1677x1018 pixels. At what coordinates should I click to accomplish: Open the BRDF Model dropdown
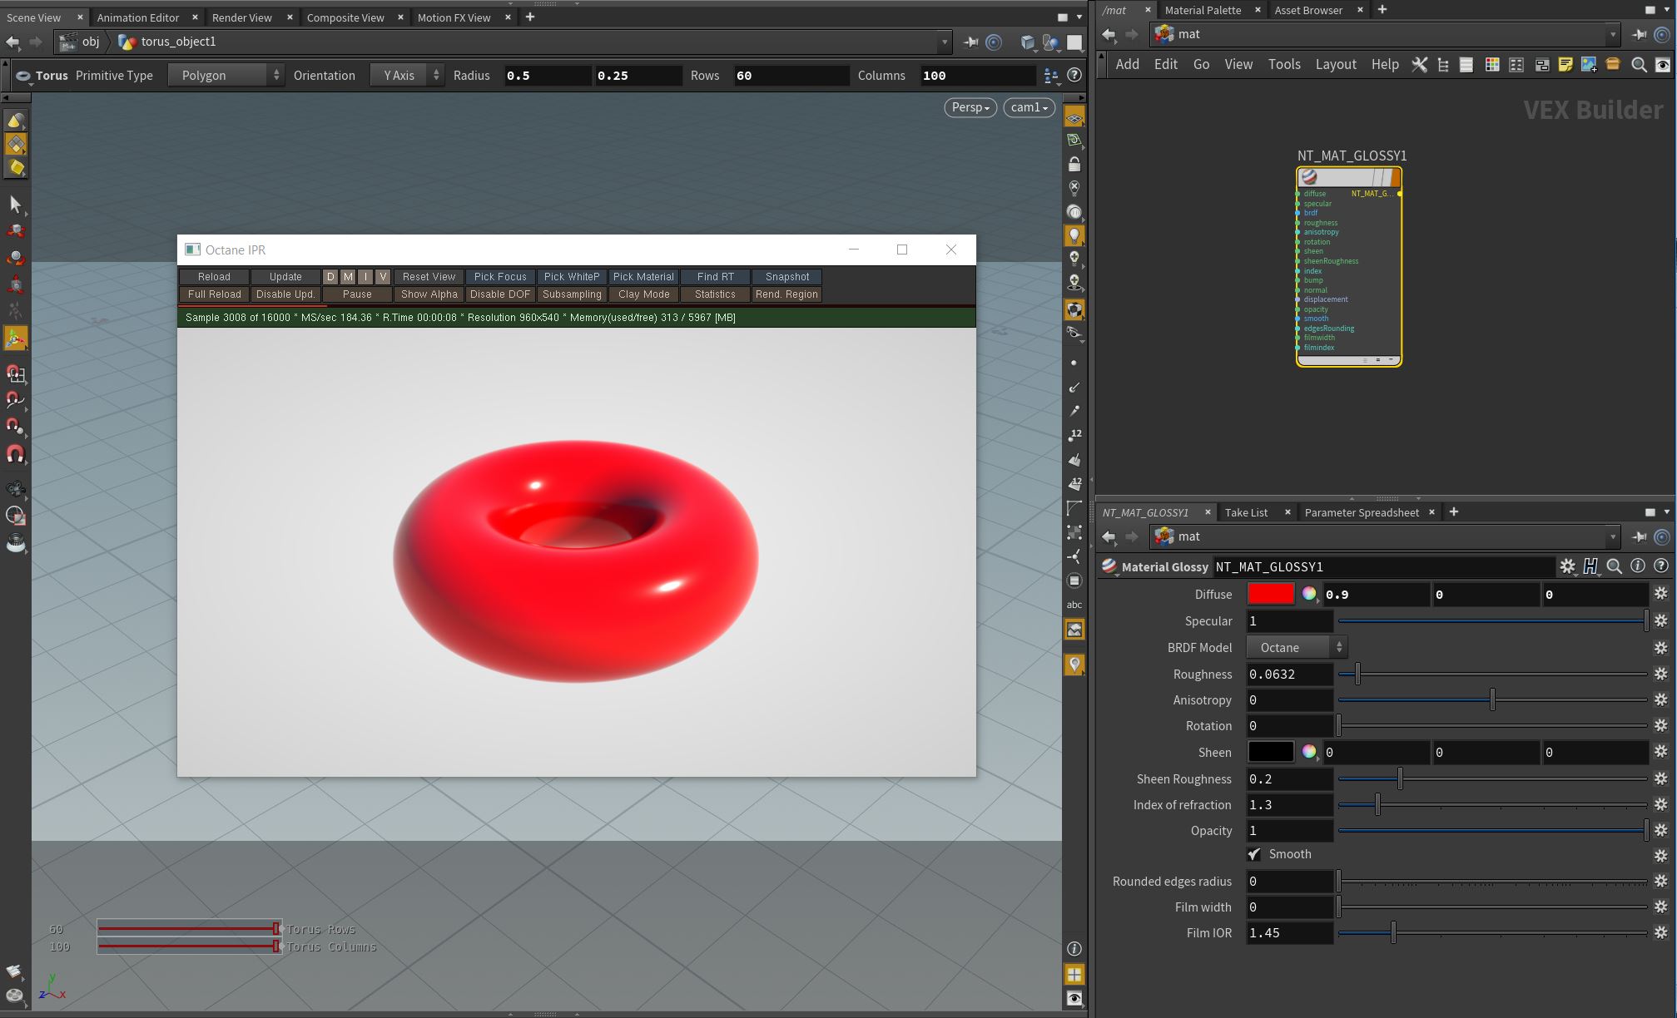[1296, 647]
